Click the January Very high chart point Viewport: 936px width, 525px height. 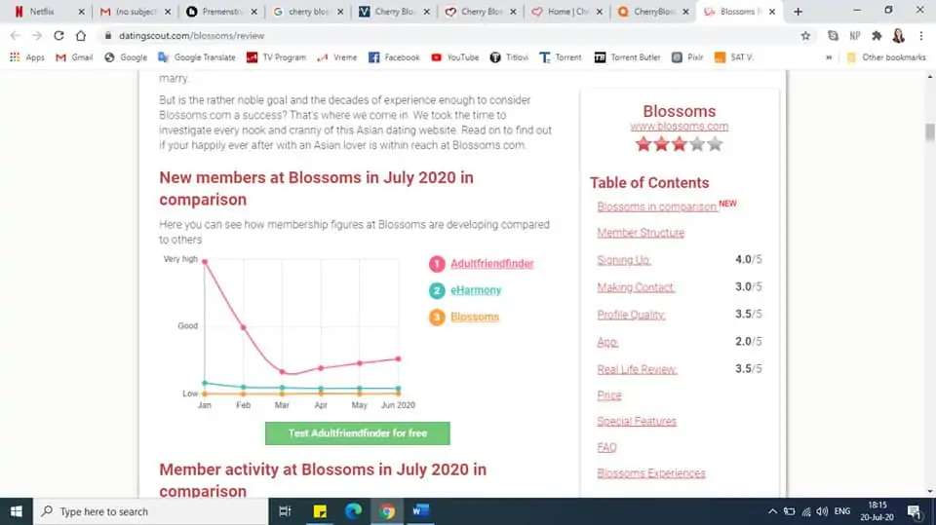click(205, 261)
